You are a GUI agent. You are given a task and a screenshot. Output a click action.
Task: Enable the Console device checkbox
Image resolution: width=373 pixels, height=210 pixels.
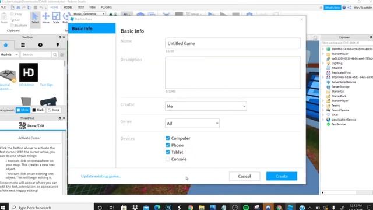pyautogui.click(x=168, y=159)
